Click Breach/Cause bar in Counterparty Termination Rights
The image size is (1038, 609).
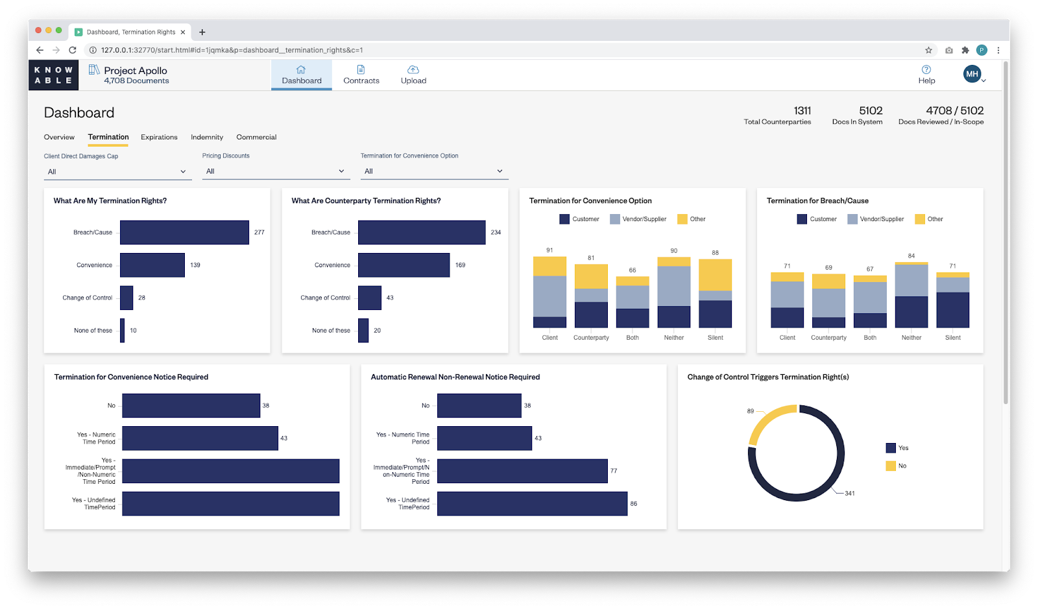pos(422,232)
